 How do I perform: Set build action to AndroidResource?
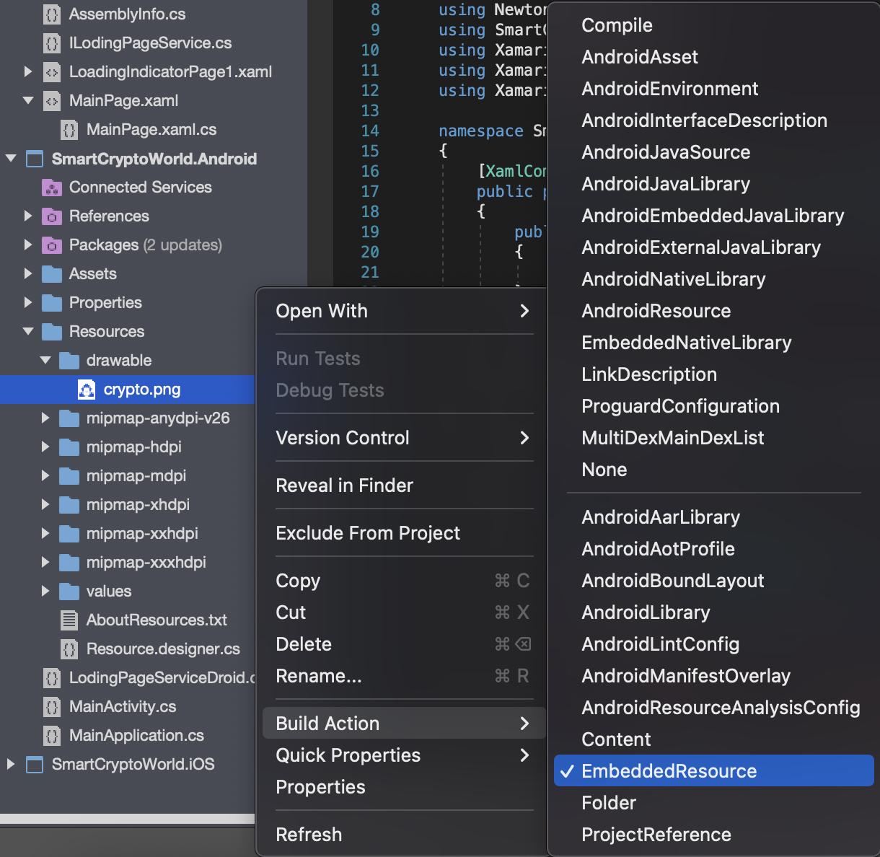(714, 311)
